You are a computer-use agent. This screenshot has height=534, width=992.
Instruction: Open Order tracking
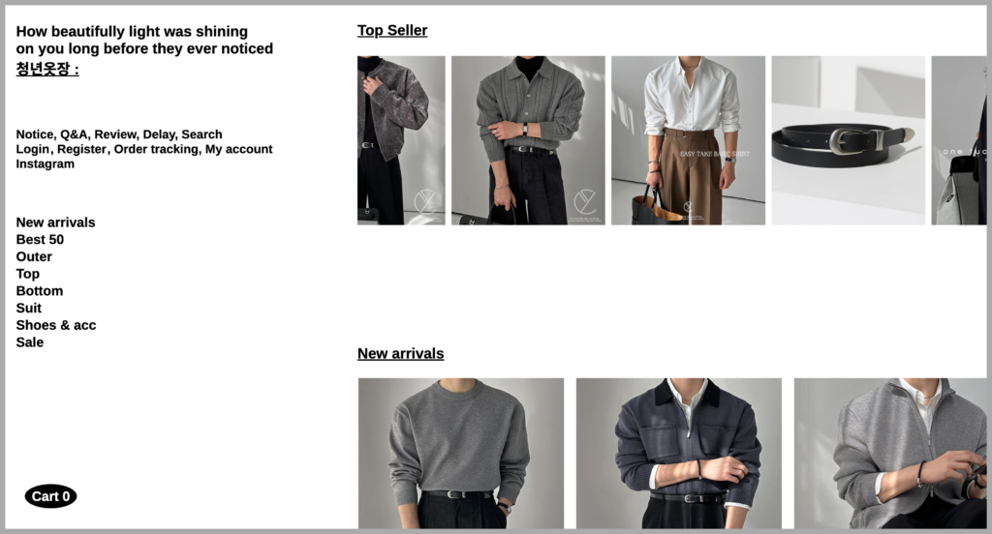point(156,149)
